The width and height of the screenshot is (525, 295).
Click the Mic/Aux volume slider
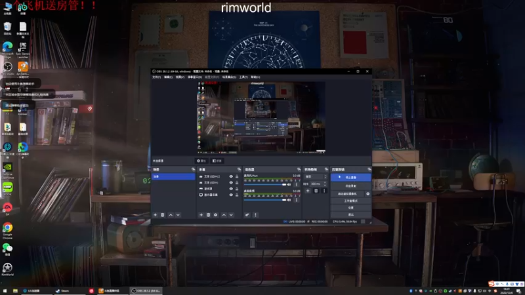click(265, 185)
